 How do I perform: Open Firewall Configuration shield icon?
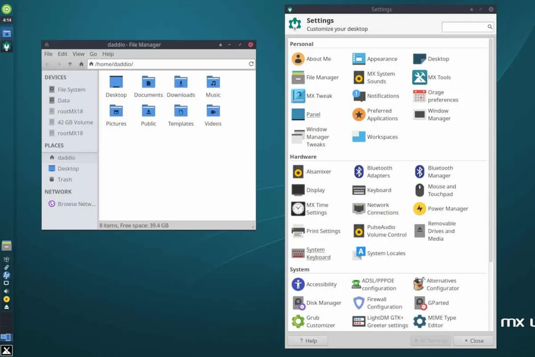point(359,303)
